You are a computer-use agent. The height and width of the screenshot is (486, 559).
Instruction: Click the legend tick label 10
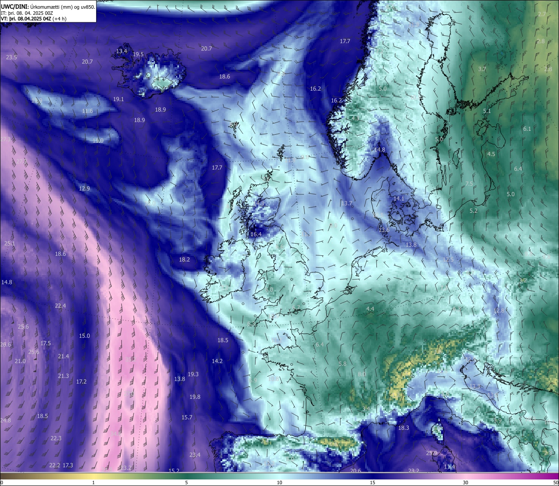pos(279,483)
